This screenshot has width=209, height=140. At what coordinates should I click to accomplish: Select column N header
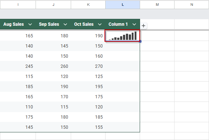192,5
